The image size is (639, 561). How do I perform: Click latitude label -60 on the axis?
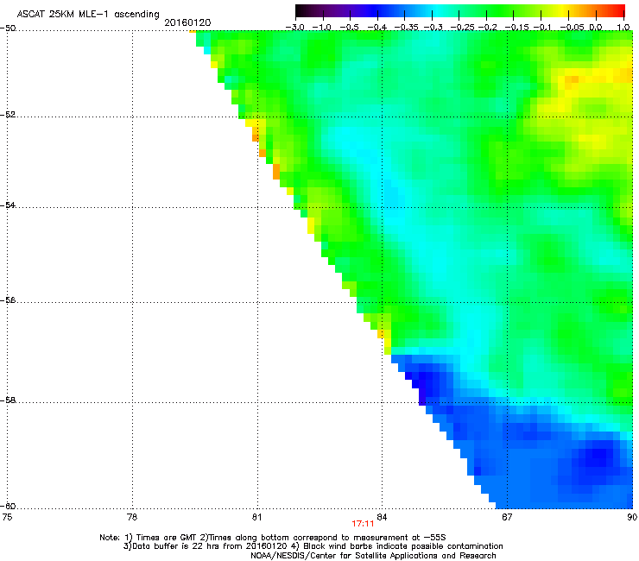point(8,506)
